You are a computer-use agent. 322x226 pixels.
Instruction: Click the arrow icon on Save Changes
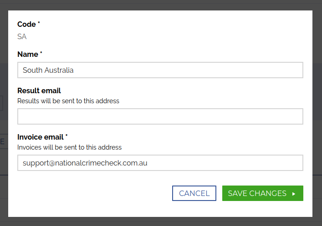pos(294,194)
